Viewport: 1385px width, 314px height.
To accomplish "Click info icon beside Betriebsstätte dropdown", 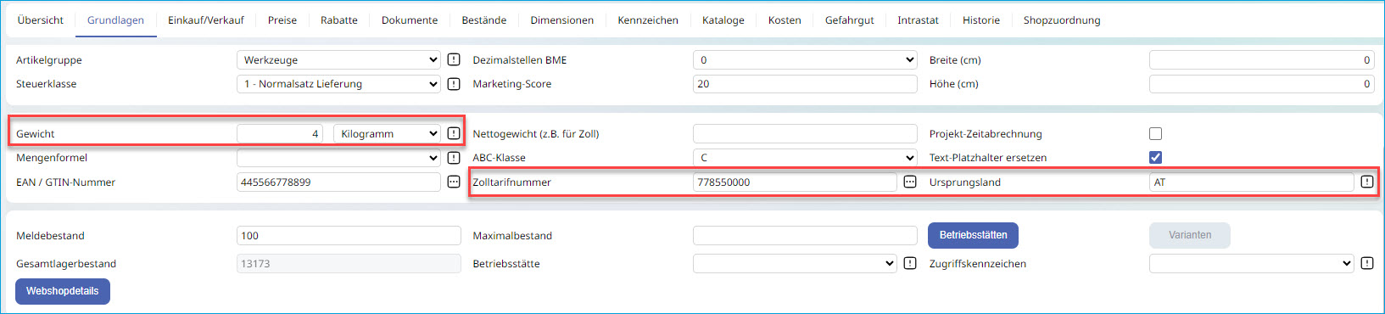I will [x=910, y=263].
